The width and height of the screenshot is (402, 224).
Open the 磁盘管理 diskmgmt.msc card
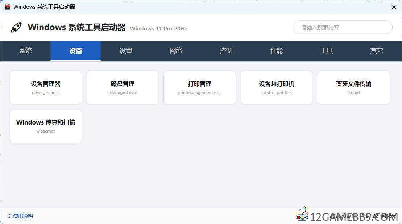click(123, 87)
